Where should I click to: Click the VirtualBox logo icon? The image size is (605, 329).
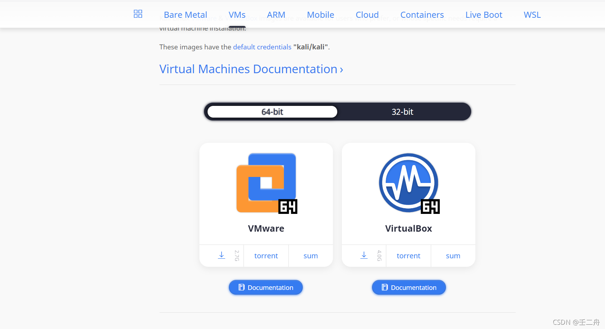(408, 182)
